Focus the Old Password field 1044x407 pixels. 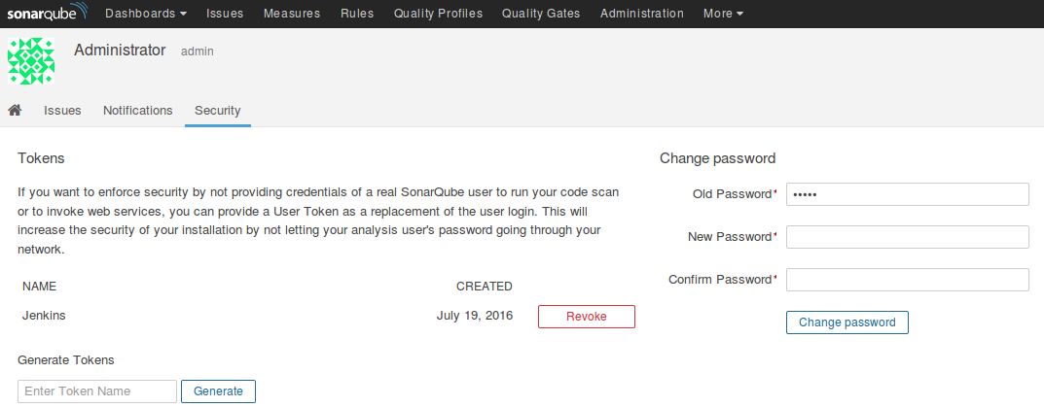tap(908, 194)
